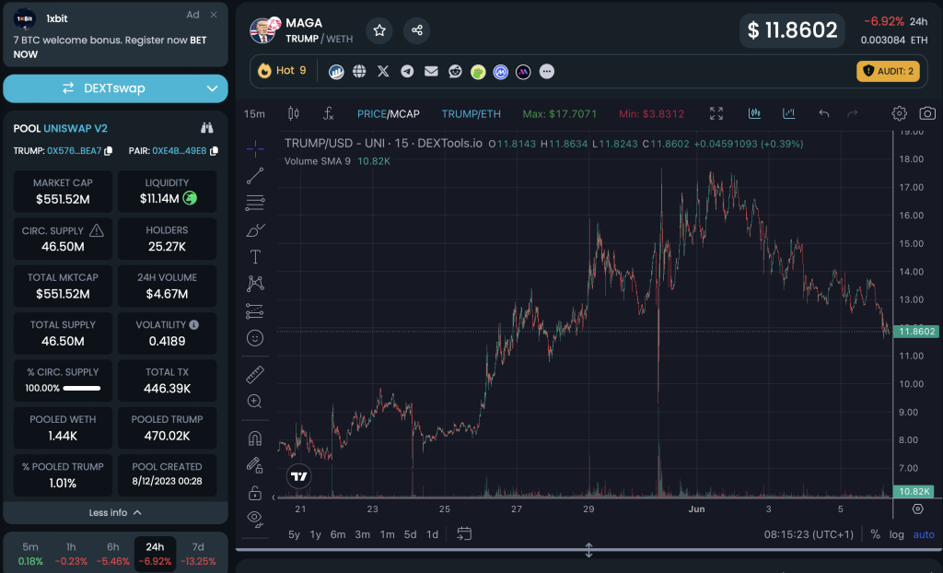
Task: Open chart settings gear icon
Action: tap(899, 113)
